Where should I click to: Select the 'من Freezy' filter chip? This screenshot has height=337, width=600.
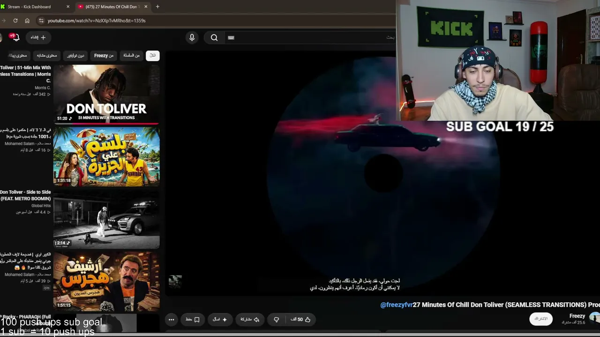(x=104, y=56)
